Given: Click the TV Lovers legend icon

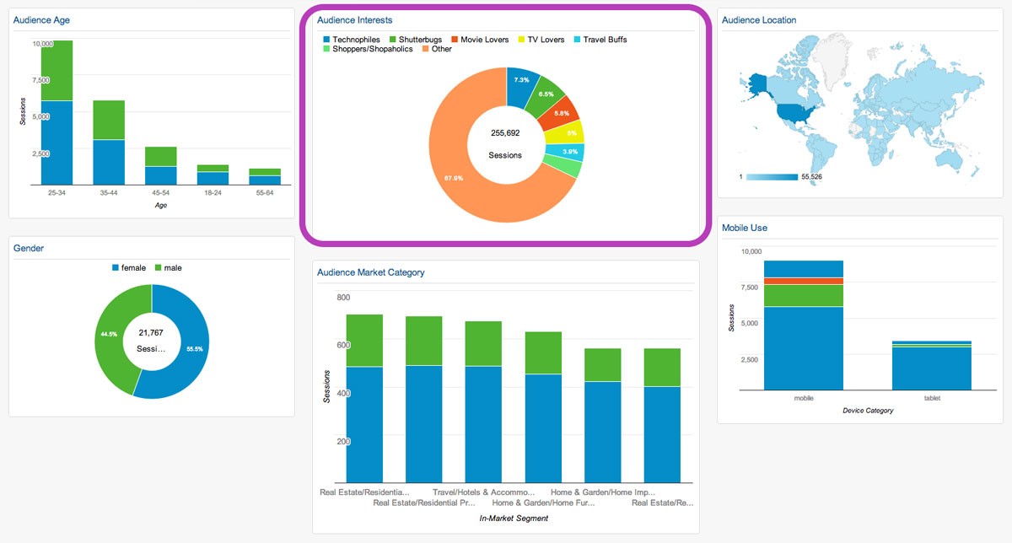Looking at the screenshot, I should (x=523, y=39).
